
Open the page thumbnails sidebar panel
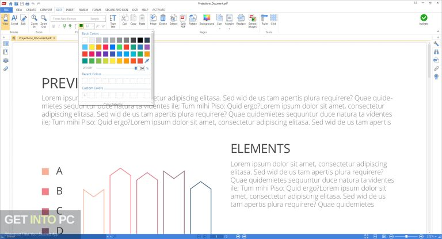6,44
